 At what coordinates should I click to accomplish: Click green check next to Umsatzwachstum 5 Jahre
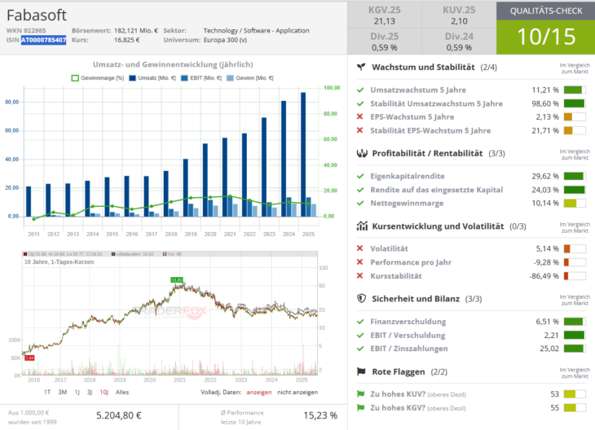tap(360, 90)
